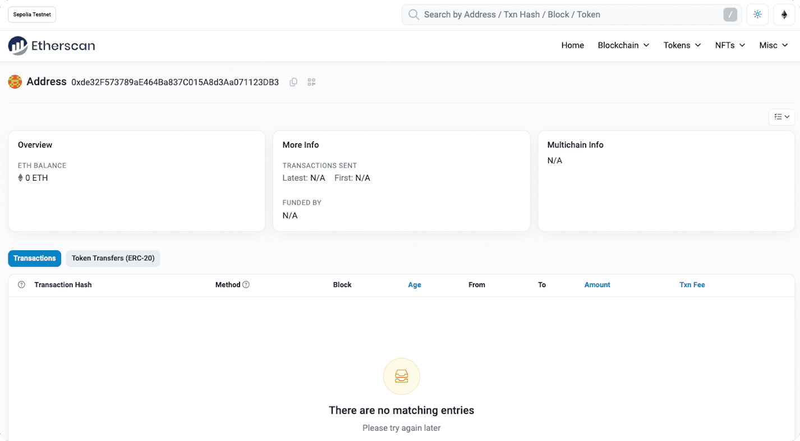Image resolution: width=800 pixels, height=441 pixels.
Task: Click the tooltip icon beside Method header
Action: coord(247,284)
